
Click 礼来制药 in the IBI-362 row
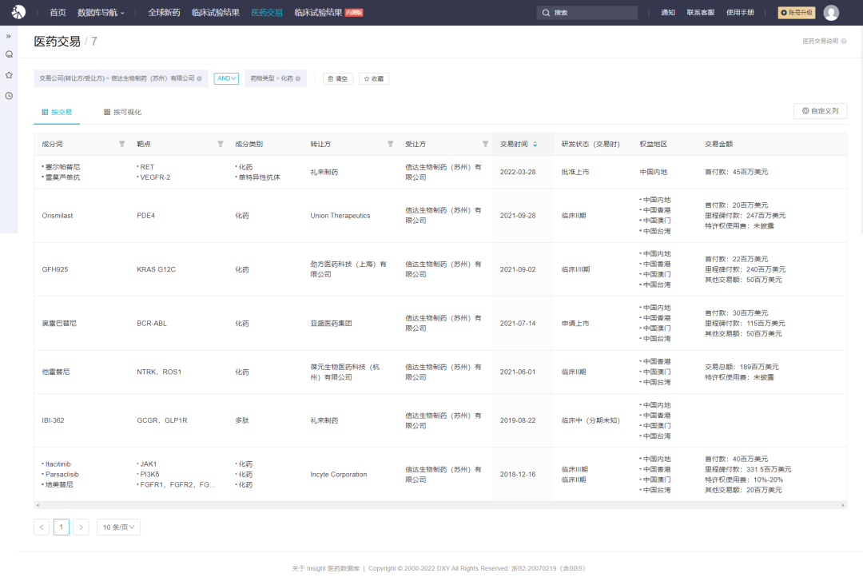point(324,420)
